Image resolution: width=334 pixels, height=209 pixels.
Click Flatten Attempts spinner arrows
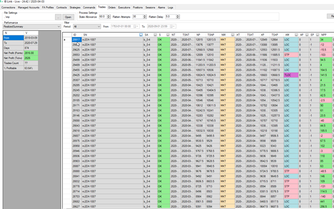[x=145, y=17]
